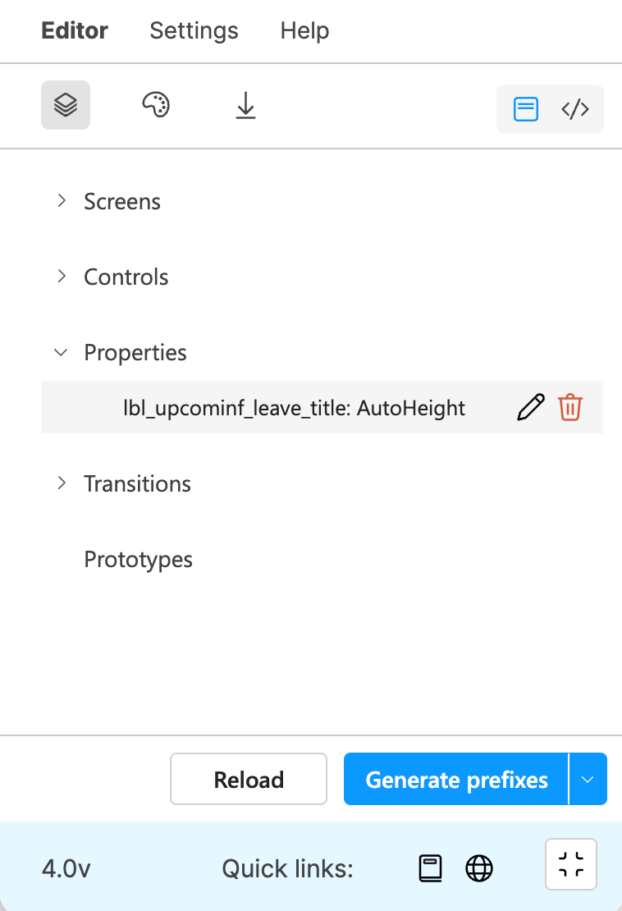This screenshot has width=622, height=911.
Task: Collapse the panel with the shrink icon
Action: (571, 864)
